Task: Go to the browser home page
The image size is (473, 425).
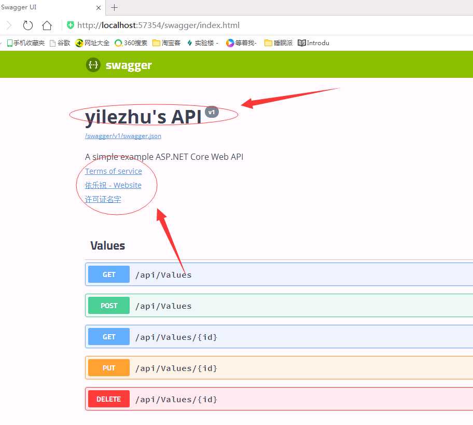Action: click(47, 25)
